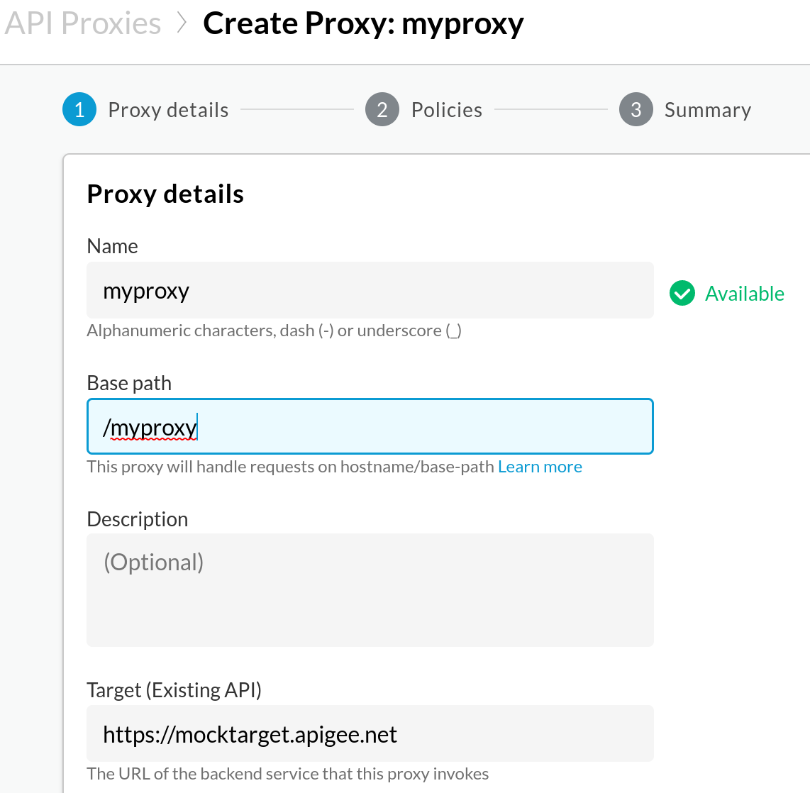The width and height of the screenshot is (810, 793).
Task: Click the step 3 Summary circle icon
Action: tap(636, 109)
